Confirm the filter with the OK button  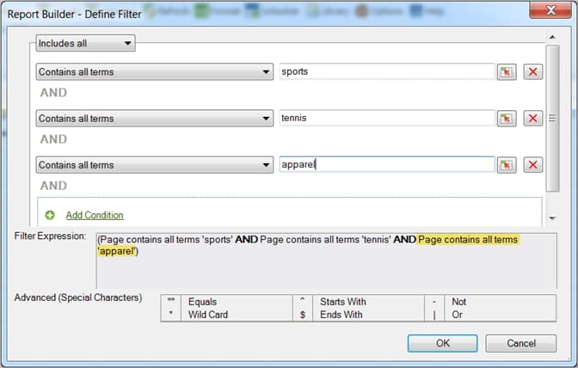[x=443, y=343]
